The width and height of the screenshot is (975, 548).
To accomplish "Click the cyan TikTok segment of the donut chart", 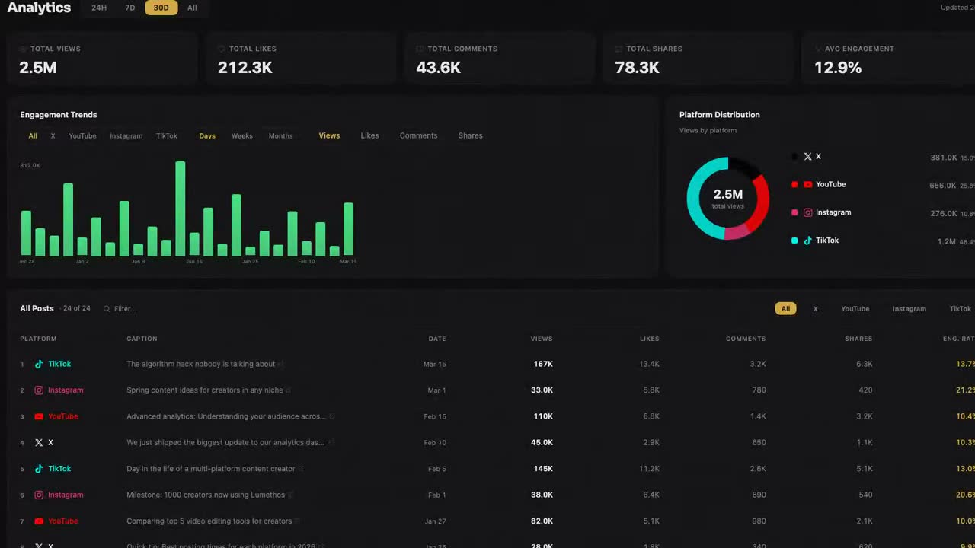I will point(692,199).
